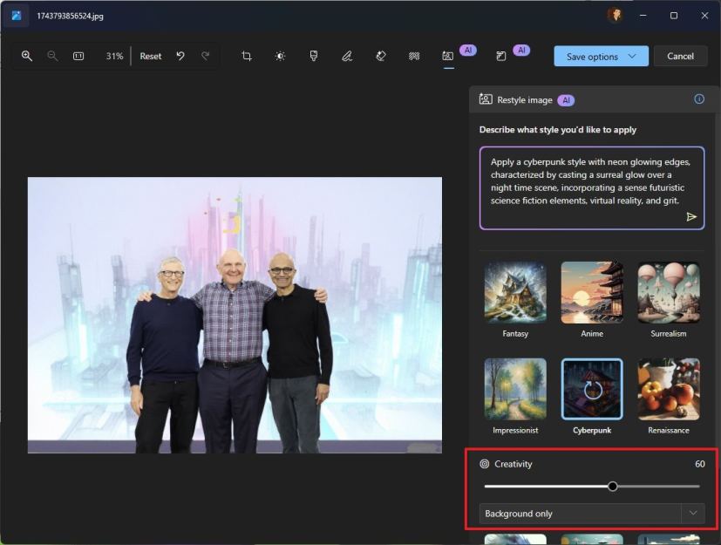Click the undo arrow
The height and width of the screenshot is (545, 721).
click(180, 55)
